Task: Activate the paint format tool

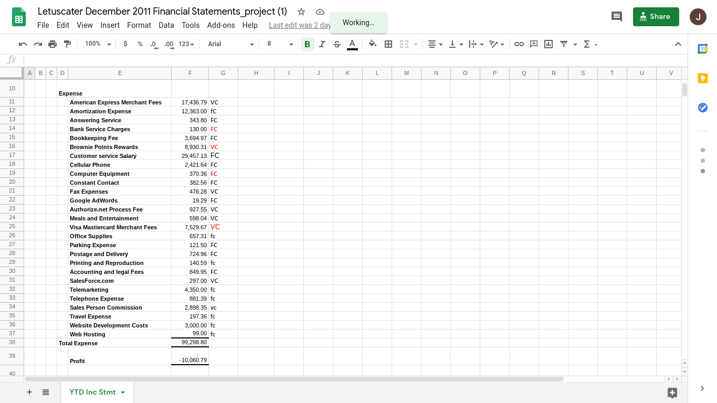Action: [x=67, y=44]
